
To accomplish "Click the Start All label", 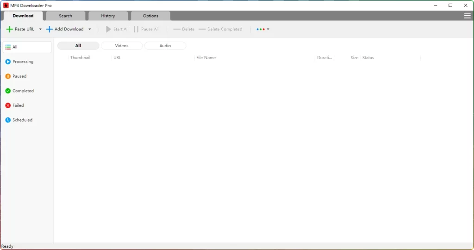I will point(121,29).
